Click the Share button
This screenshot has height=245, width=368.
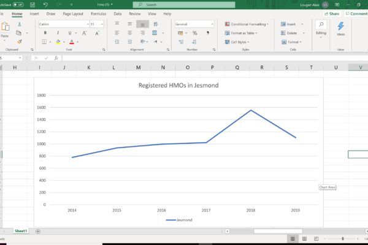pos(332,13)
